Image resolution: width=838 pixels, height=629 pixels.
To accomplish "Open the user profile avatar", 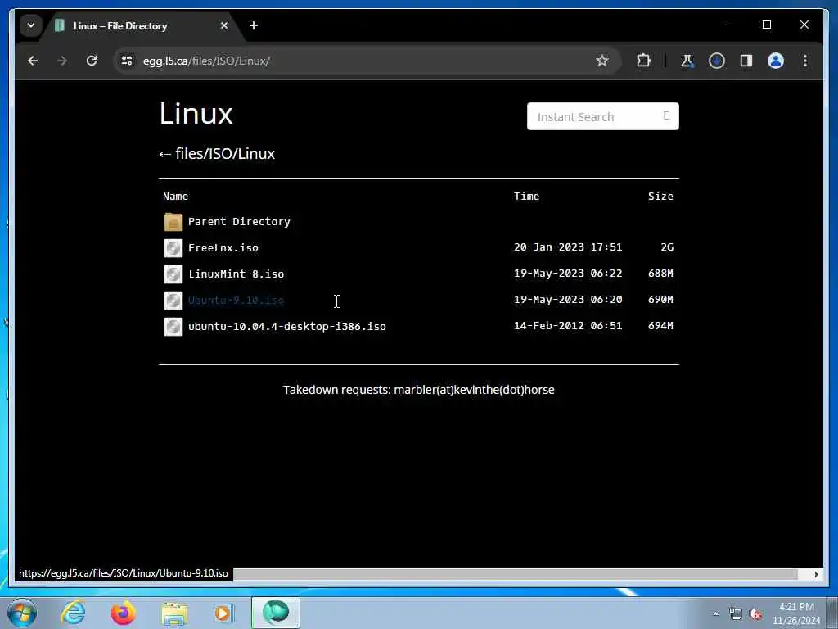I will pyautogui.click(x=776, y=61).
